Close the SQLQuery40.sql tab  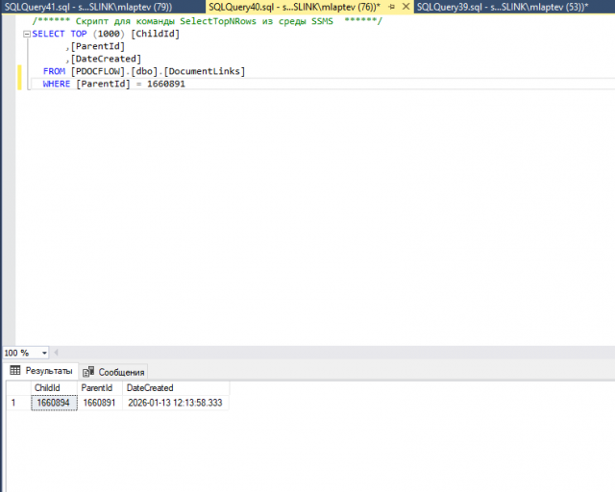pos(406,7)
